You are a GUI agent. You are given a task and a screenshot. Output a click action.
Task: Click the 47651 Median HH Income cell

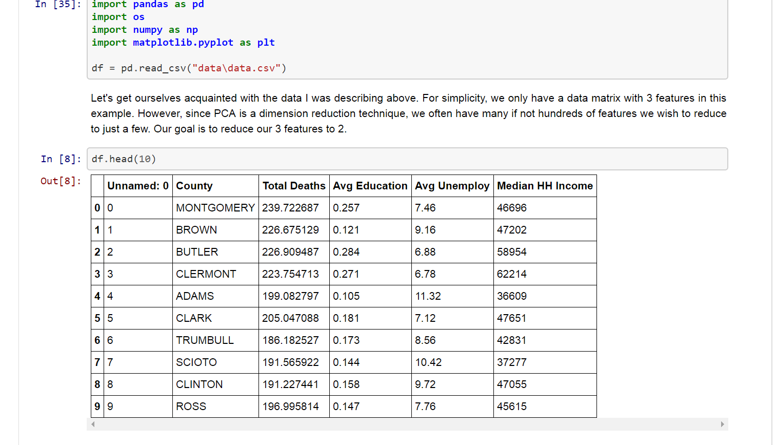tap(545, 318)
